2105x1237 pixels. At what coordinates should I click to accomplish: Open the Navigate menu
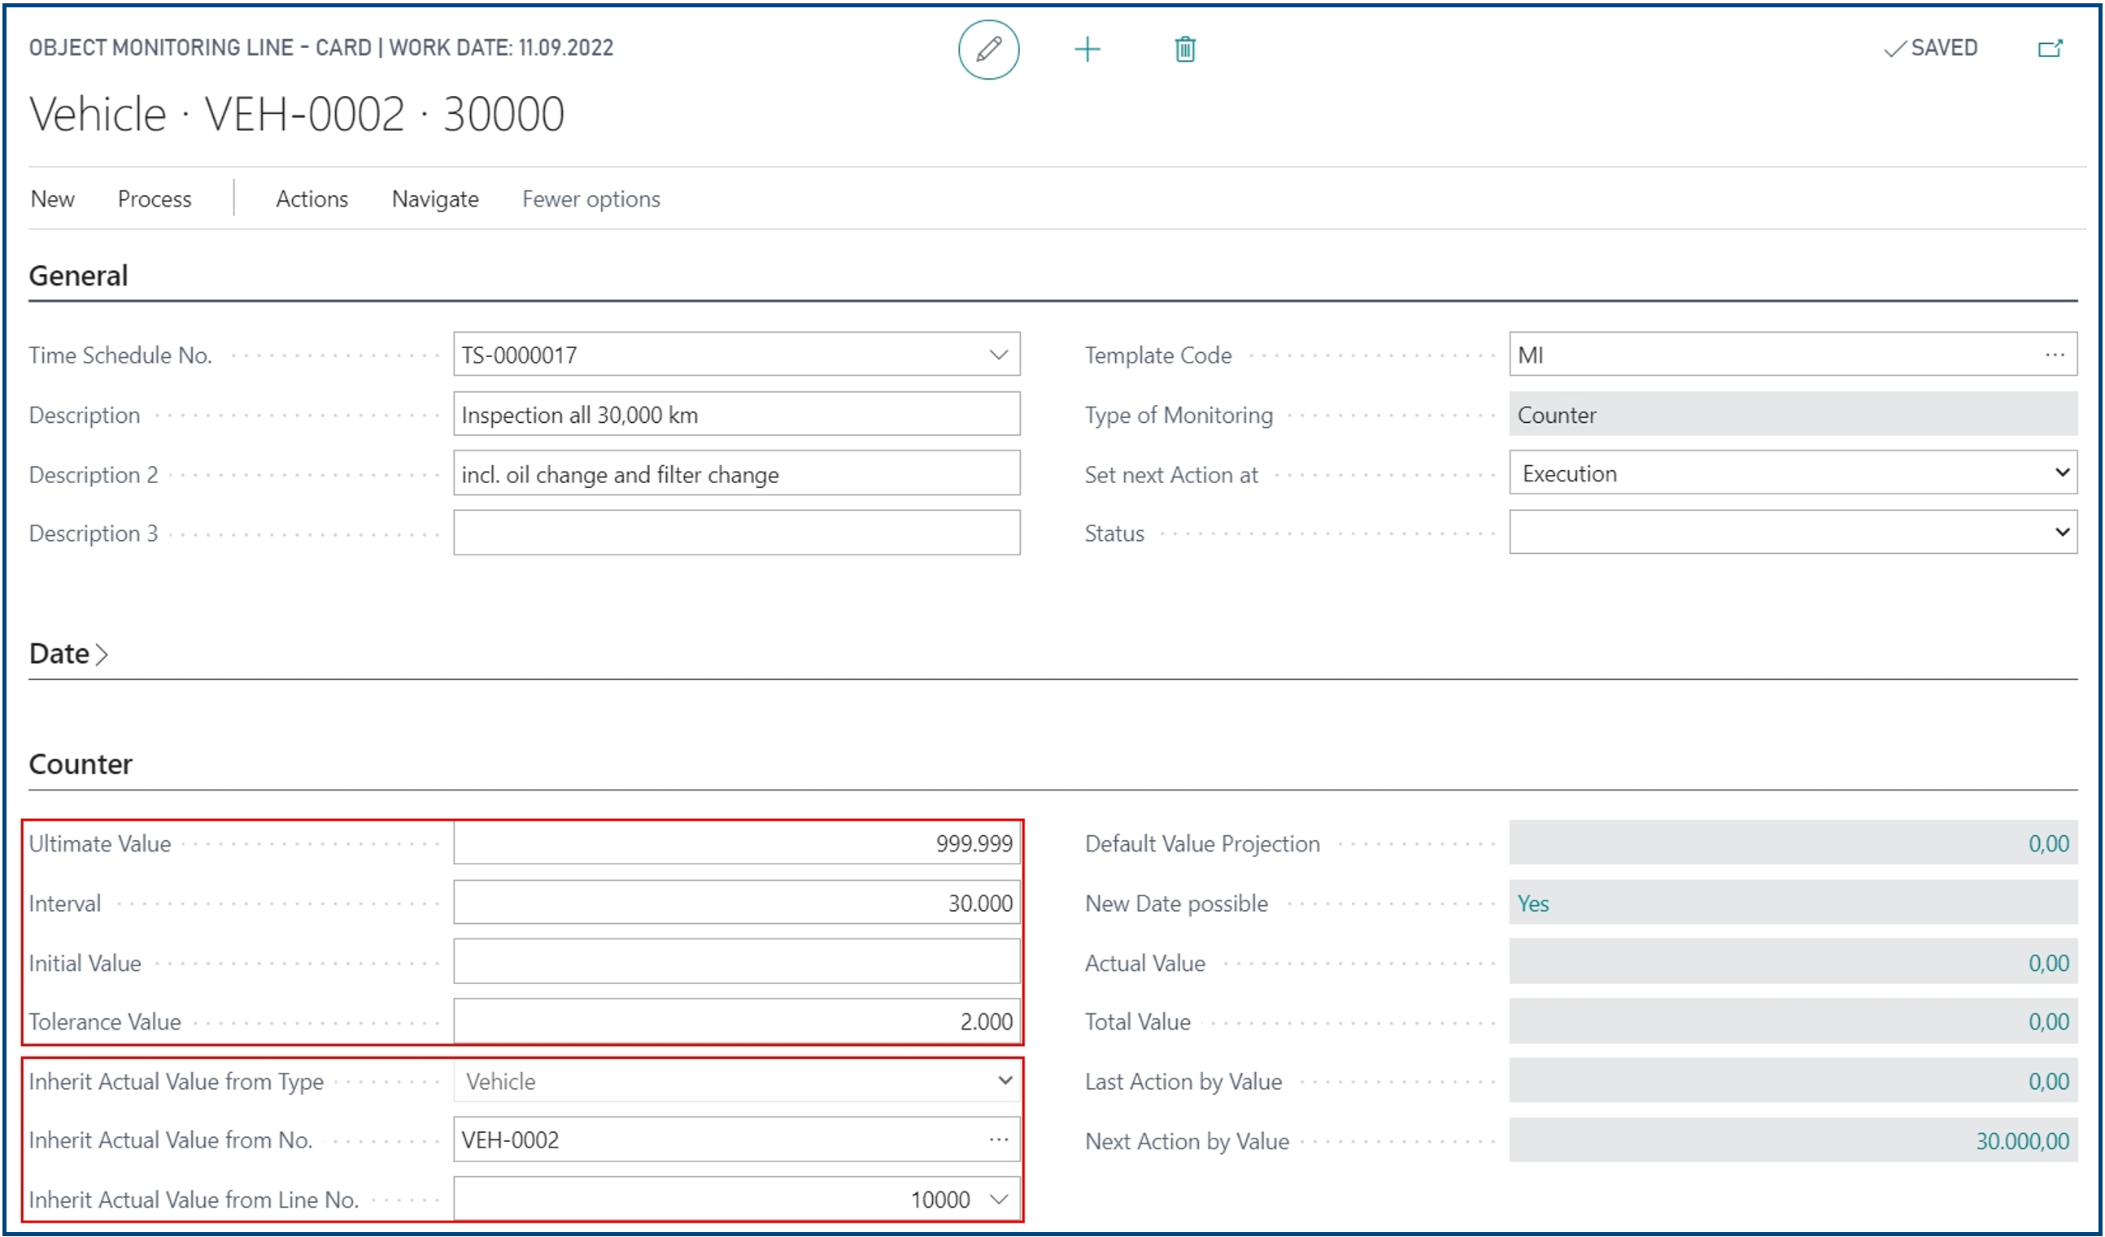pos(435,198)
